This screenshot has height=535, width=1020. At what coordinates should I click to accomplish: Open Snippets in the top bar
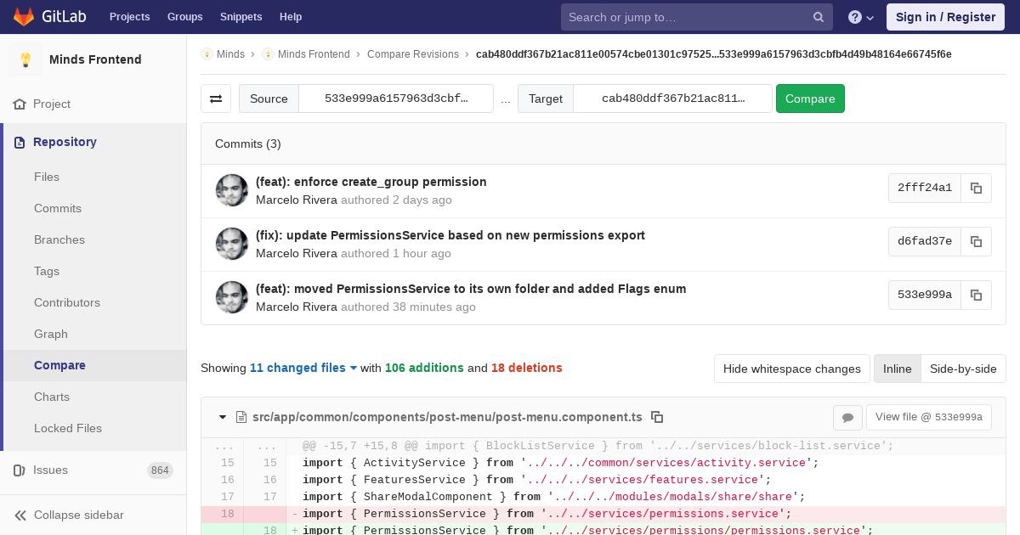241,17
